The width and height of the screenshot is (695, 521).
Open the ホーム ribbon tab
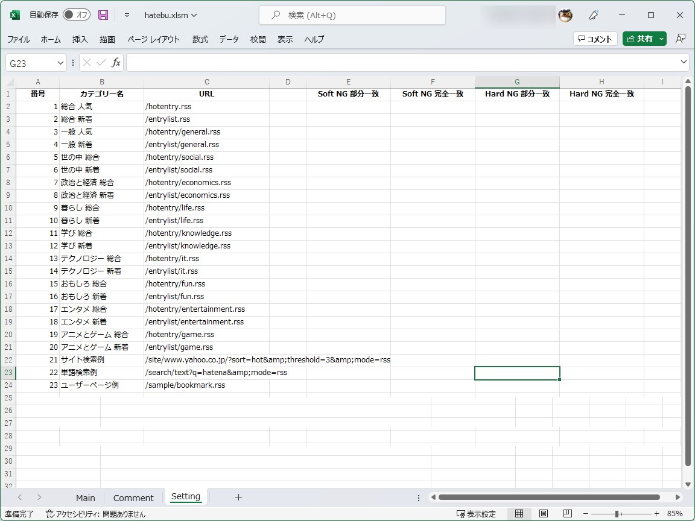pyautogui.click(x=51, y=39)
